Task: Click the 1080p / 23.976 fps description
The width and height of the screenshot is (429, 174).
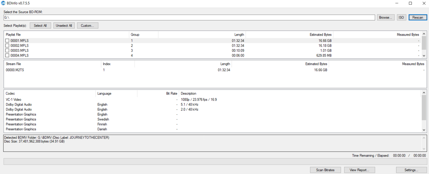Action: pos(199,100)
